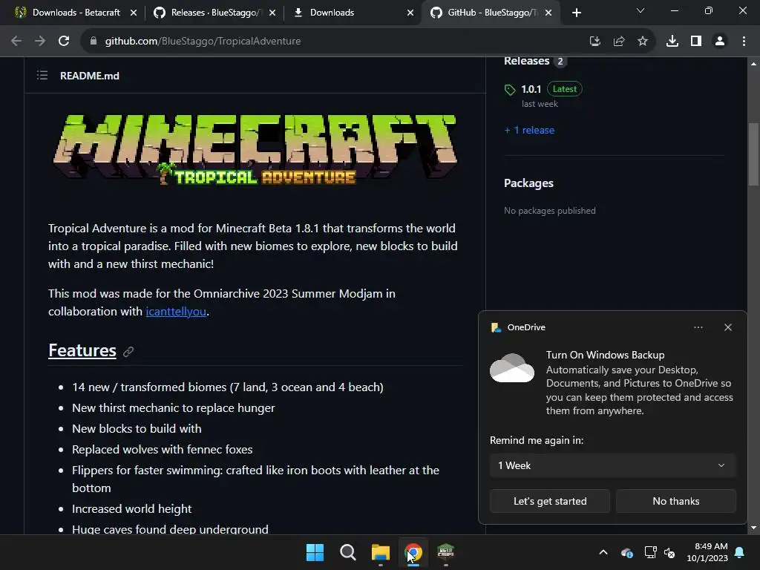Click the OneDrive cloud image

(512, 368)
